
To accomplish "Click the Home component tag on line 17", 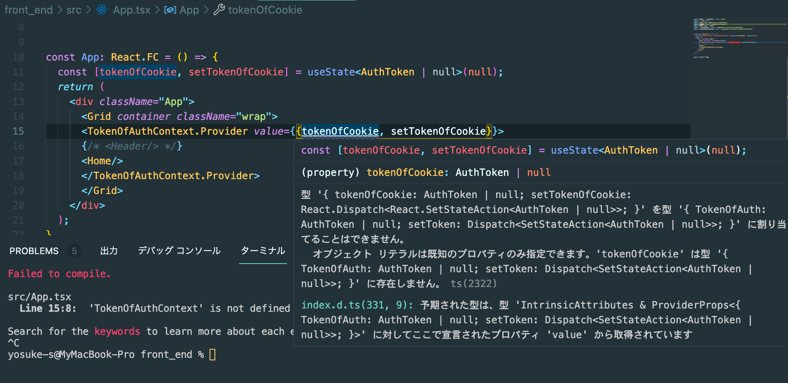I will pos(102,161).
